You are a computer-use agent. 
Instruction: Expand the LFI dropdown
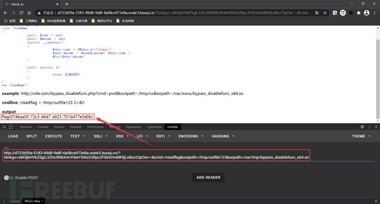tap(142, 136)
